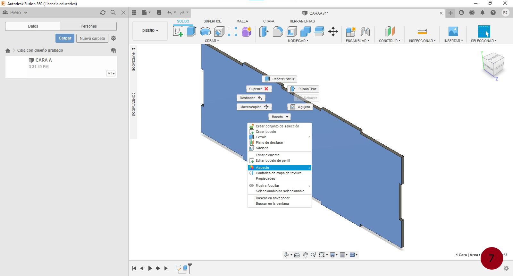Viewport: 513px width, 276px height.
Task: Expand the INSERTAR menu
Action: pyautogui.click(x=453, y=41)
